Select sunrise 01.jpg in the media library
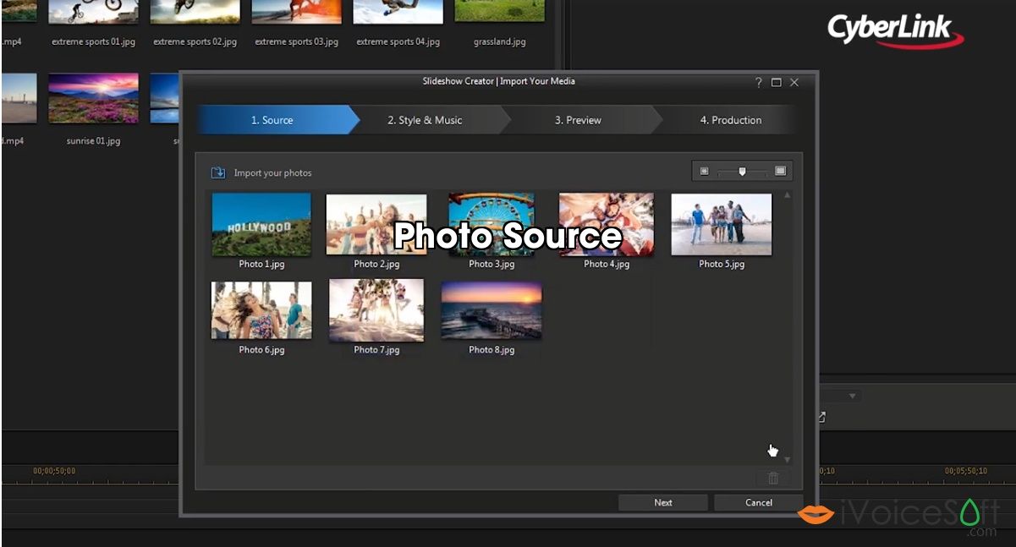The image size is (1016, 547). click(x=93, y=98)
